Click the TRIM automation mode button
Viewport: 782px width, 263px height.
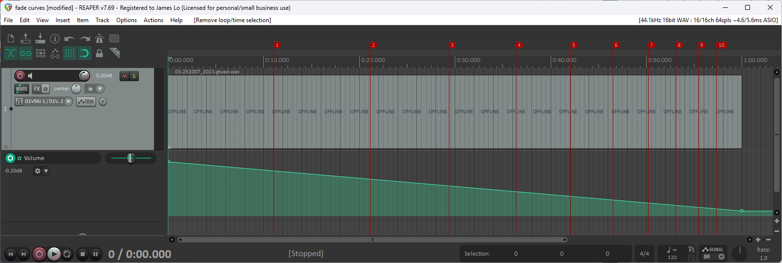coord(86,101)
